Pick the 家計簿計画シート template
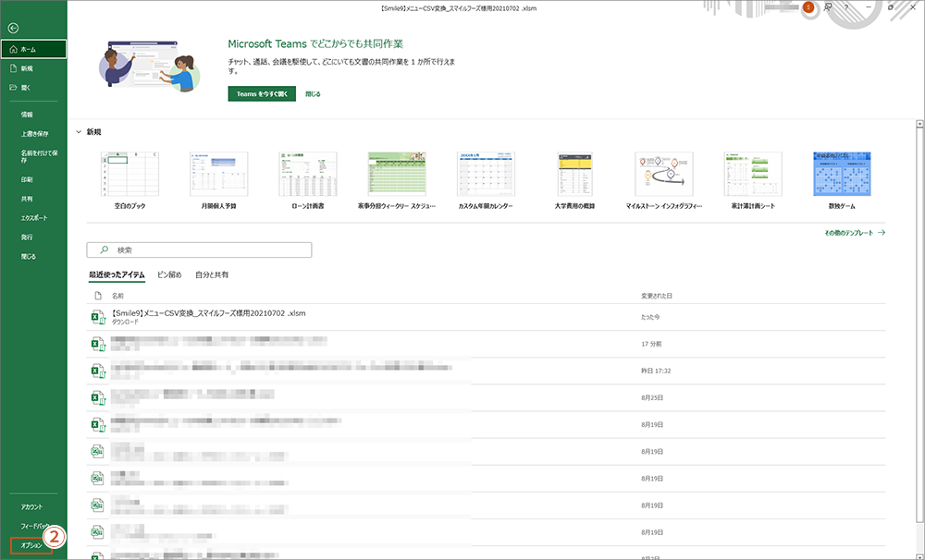The width and height of the screenshot is (925, 560). coord(753,174)
